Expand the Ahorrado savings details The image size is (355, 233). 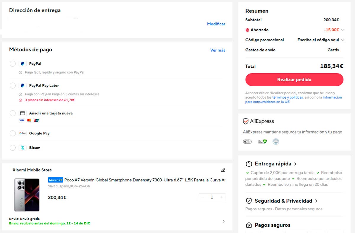coord(343,30)
